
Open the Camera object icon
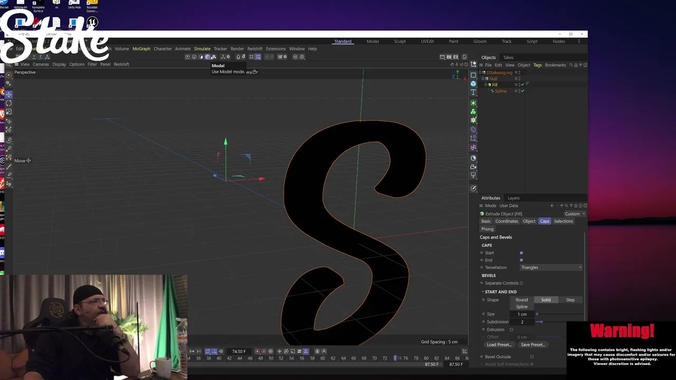click(473, 167)
